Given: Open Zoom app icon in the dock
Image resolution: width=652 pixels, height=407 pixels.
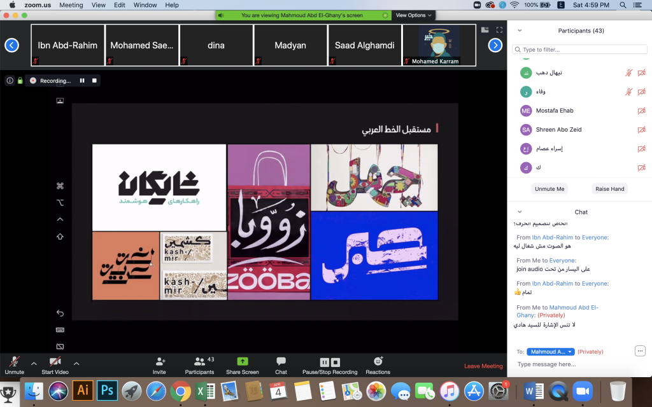Looking at the screenshot, I should pos(583,391).
